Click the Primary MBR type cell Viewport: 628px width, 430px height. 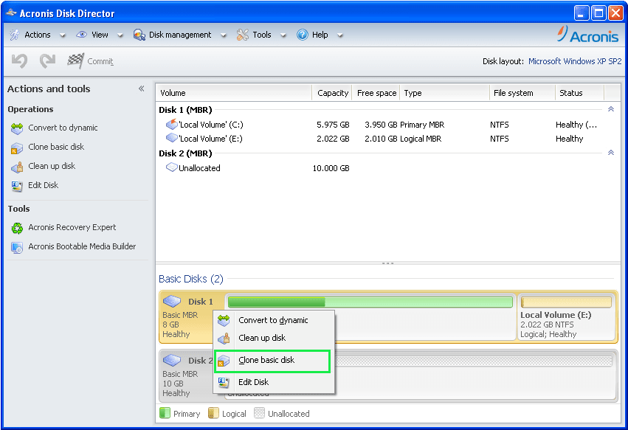[422, 125]
